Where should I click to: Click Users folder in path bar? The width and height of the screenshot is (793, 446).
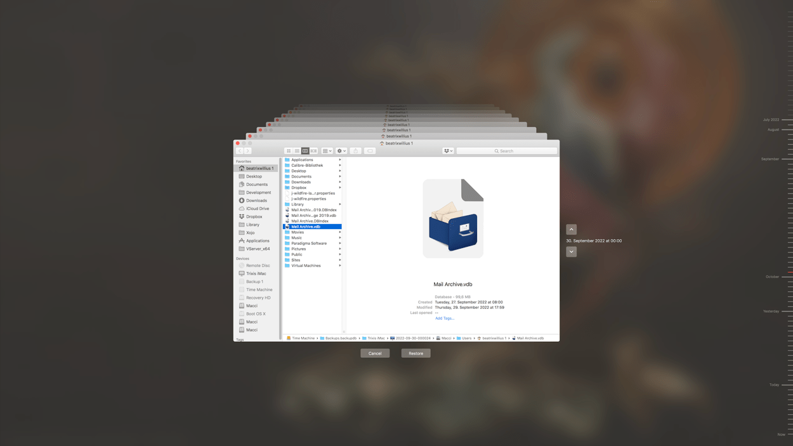(466, 338)
